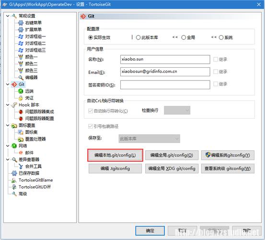Close the TortoiseGit settings window
265x240 pixels.
(x=259, y=4)
